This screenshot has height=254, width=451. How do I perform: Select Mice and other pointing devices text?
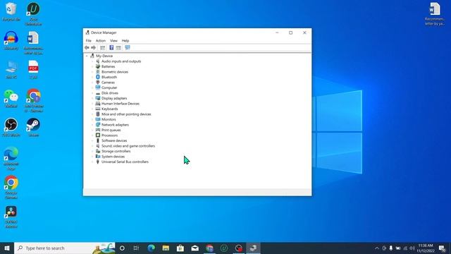[x=126, y=114]
